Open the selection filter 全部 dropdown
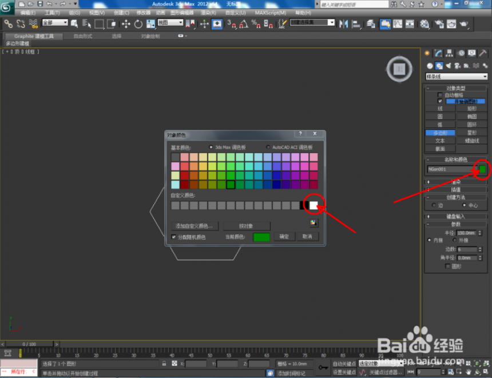The width and height of the screenshot is (492, 378). 55,23
